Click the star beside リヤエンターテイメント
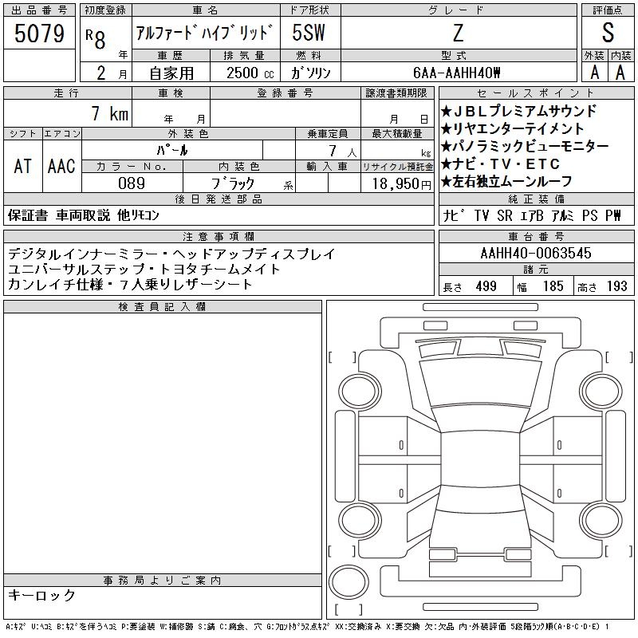 (x=447, y=129)
